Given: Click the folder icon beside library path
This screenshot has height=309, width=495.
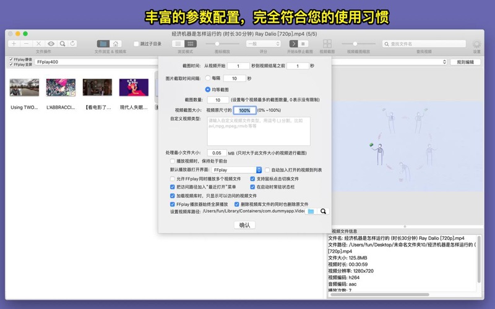Looking at the screenshot, I should (x=311, y=211).
